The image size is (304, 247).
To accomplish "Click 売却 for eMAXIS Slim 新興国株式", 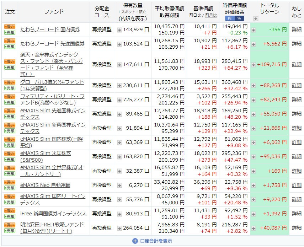I will (10, 131).
